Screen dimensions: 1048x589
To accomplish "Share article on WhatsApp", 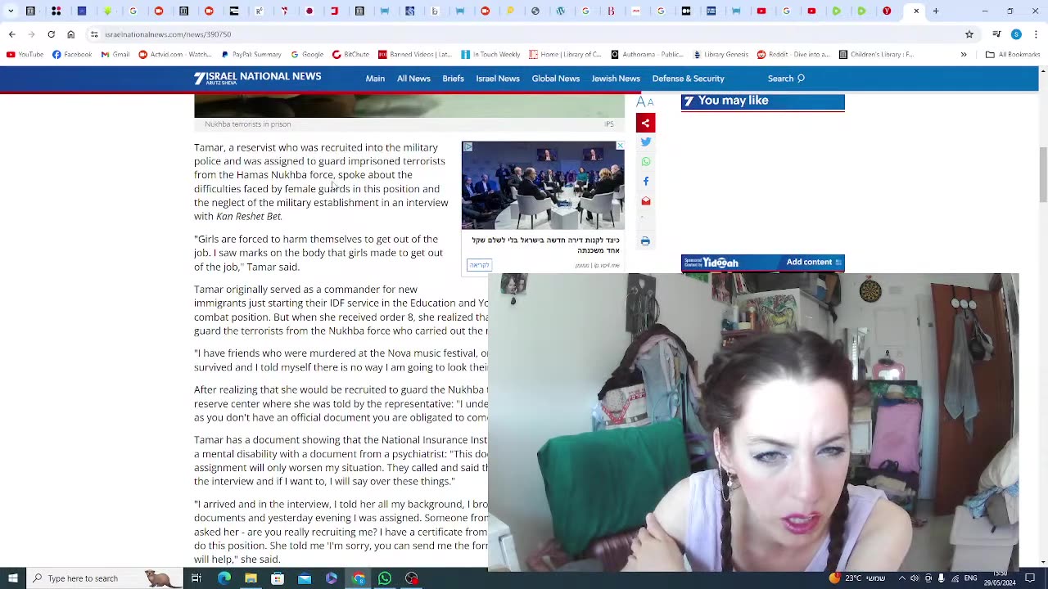I will [x=645, y=162].
